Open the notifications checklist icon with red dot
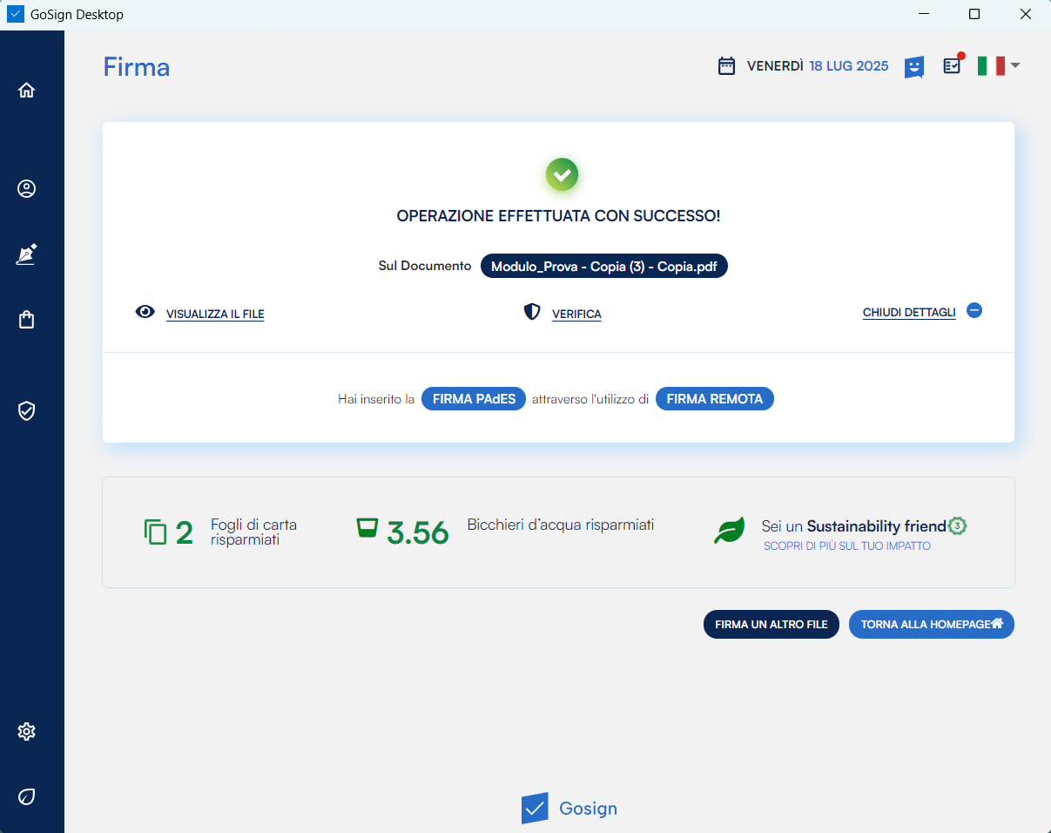The width and height of the screenshot is (1051, 833). (953, 65)
